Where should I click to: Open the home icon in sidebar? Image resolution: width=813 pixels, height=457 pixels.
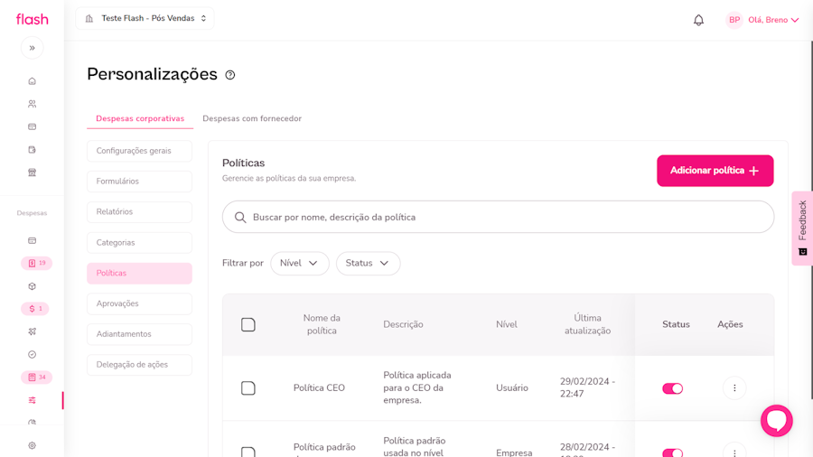33,80
